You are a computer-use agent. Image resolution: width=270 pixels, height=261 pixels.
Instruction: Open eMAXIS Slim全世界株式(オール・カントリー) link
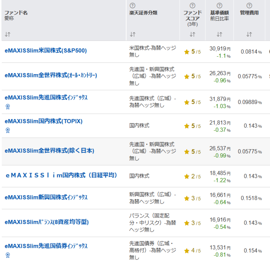tap(51, 75)
